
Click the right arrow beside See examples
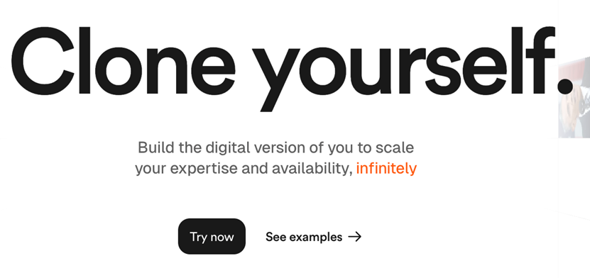[x=355, y=237]
